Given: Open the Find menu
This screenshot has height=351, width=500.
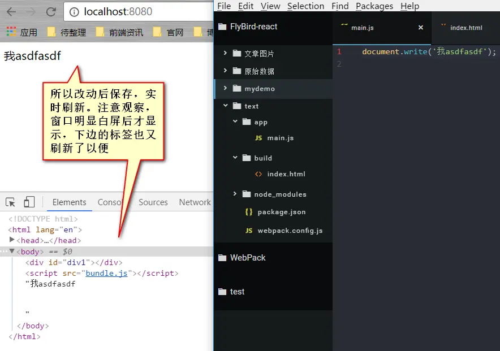Looking at the screenshot, I should tap(340, 6).
